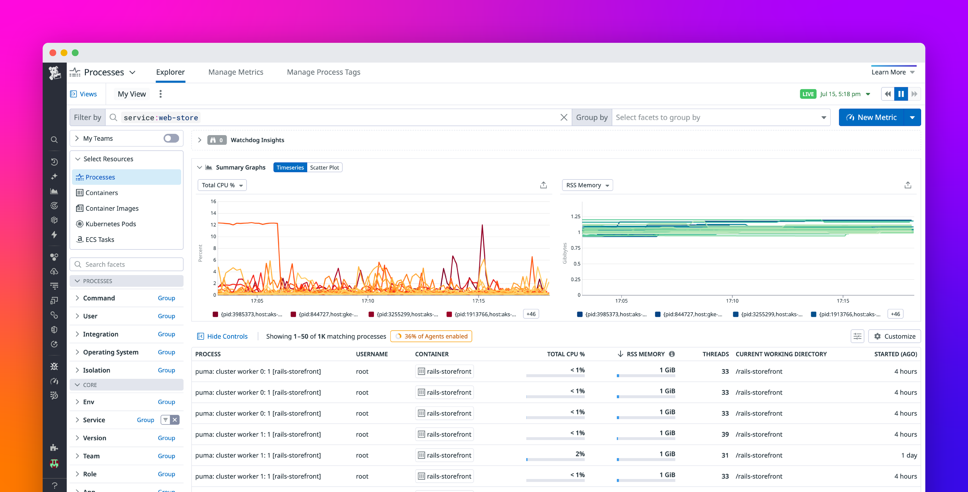Pause the live data updates
Viewport: 968px width, 492px height.
(x=901, y=94)
